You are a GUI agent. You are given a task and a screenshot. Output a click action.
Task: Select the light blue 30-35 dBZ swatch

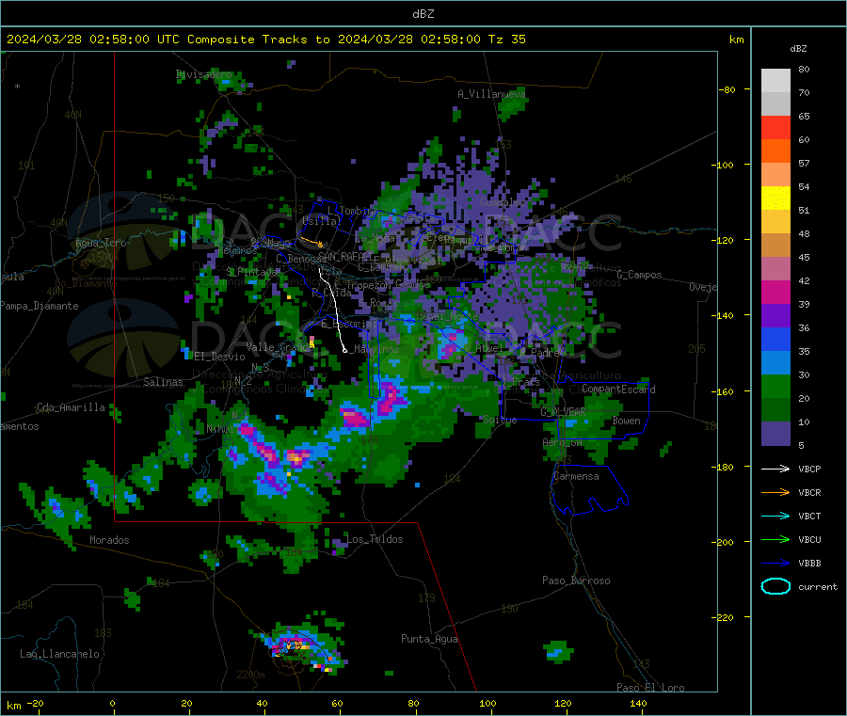pos(775,363)
